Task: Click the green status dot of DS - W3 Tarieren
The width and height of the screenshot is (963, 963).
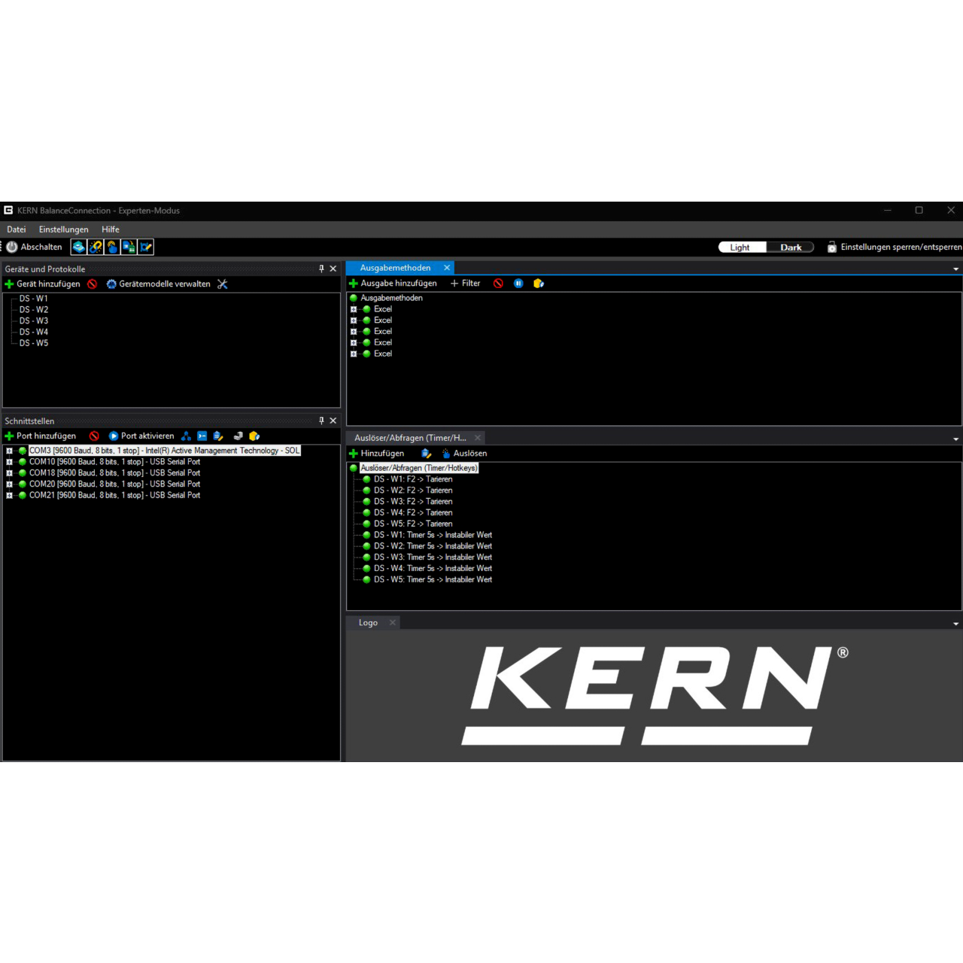Action: [366, 501]
